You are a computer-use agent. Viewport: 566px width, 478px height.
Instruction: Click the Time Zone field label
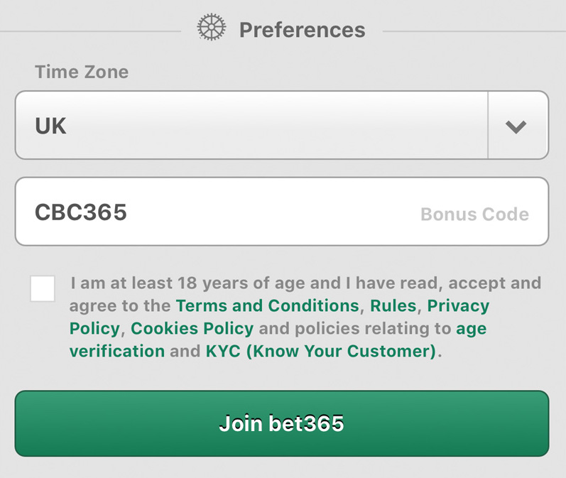click(82, 72)
